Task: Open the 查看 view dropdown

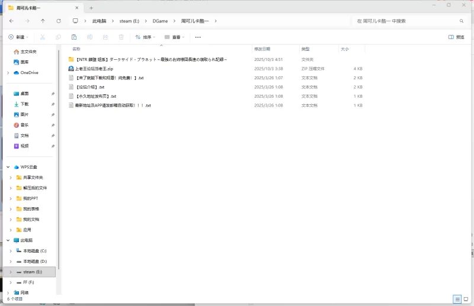Action: (174, 37)
